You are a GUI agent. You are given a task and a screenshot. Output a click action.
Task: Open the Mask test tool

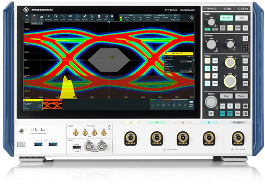tap(70, 17)
